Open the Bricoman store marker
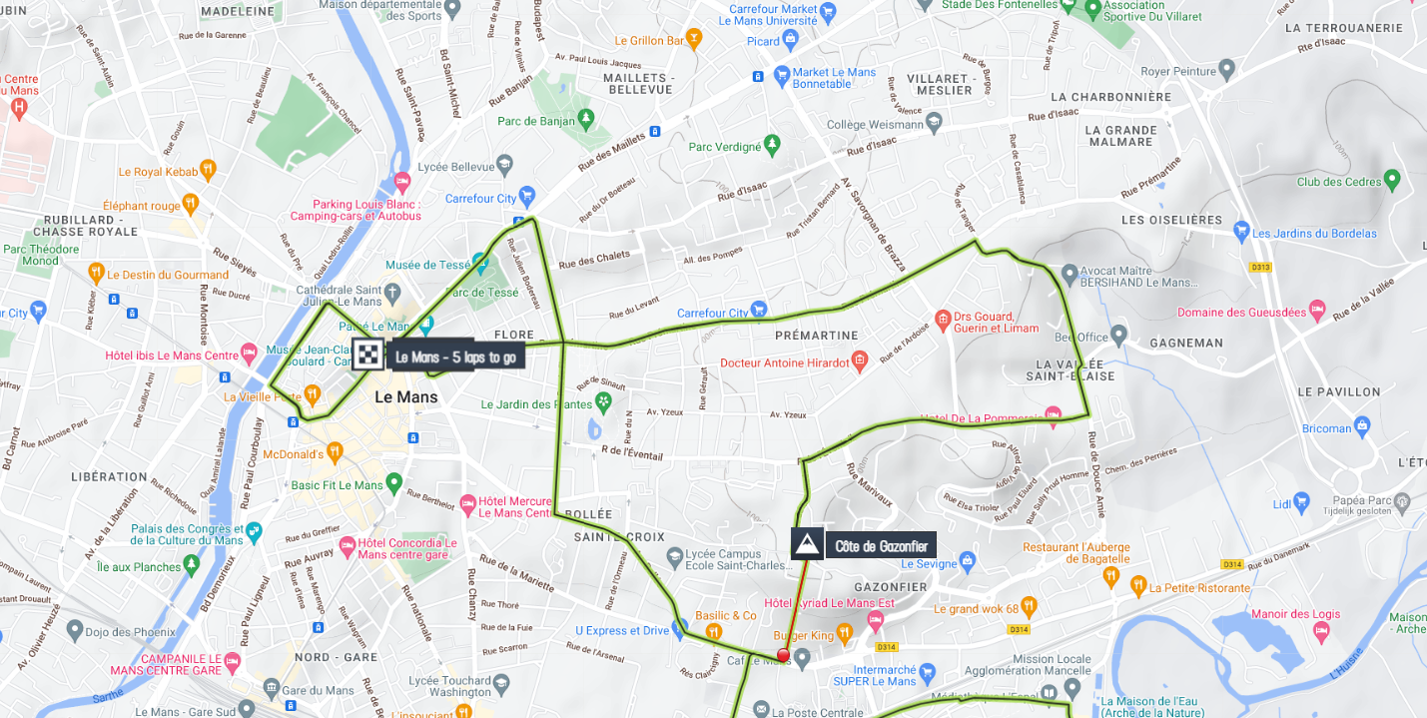This screenshot has width=1427, height=718. point(1363,426)
